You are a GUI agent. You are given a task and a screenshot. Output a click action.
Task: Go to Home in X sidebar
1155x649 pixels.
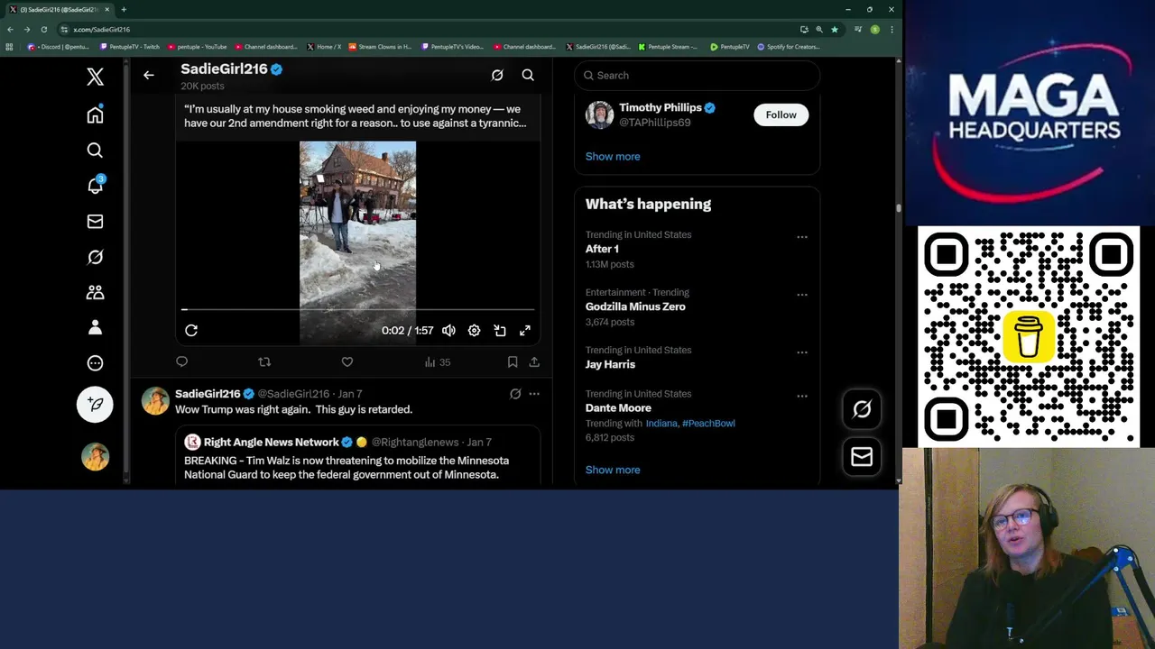click(95, 114)
